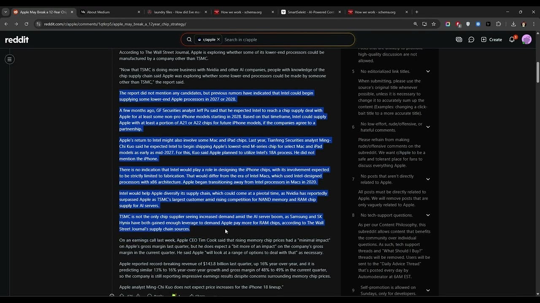The width and height of the screenshot is (540, 303).
Task: Close the Apple May Break tab
Action: tap(72, 12)
